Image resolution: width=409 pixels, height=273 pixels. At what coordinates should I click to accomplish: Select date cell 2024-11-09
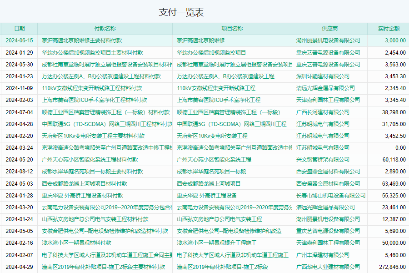click(19, 88)
